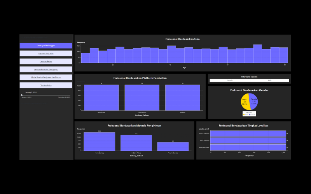
Task: Click the tallest age histogram bar
Action: [x=257, y=54]
